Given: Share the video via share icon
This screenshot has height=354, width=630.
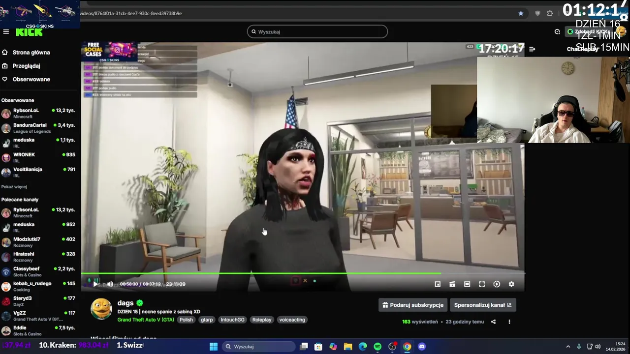Looking at the screenshot, I should pos(493,322).
